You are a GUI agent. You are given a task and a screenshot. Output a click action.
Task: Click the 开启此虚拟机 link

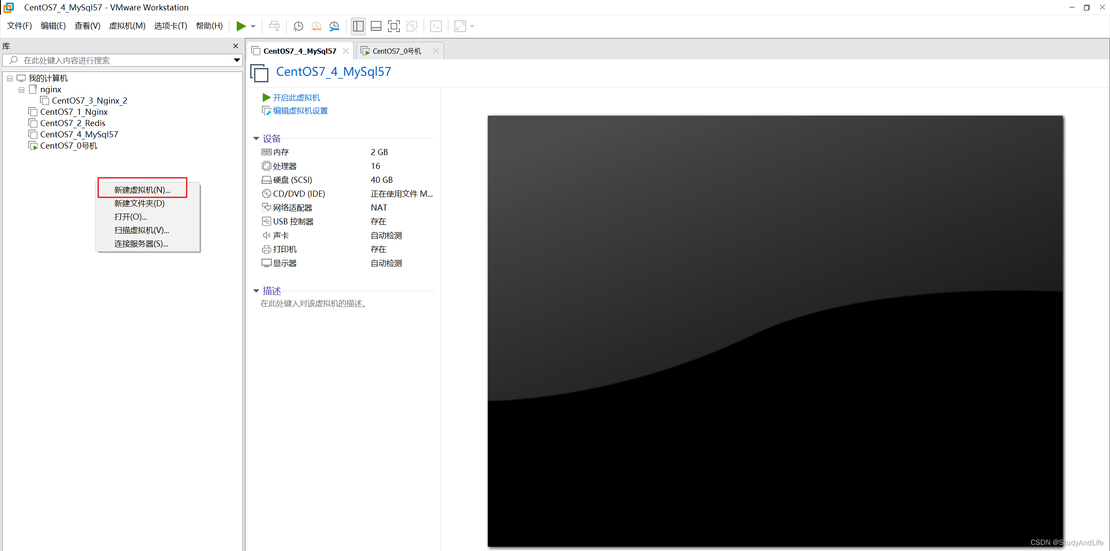[296, 97]
